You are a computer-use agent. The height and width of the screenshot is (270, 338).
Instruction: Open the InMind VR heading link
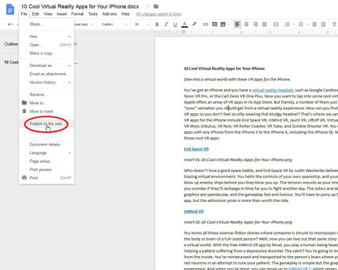(193, 211)
